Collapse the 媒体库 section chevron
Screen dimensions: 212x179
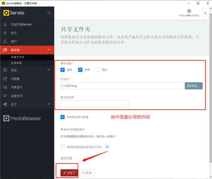tap(49, 50)
